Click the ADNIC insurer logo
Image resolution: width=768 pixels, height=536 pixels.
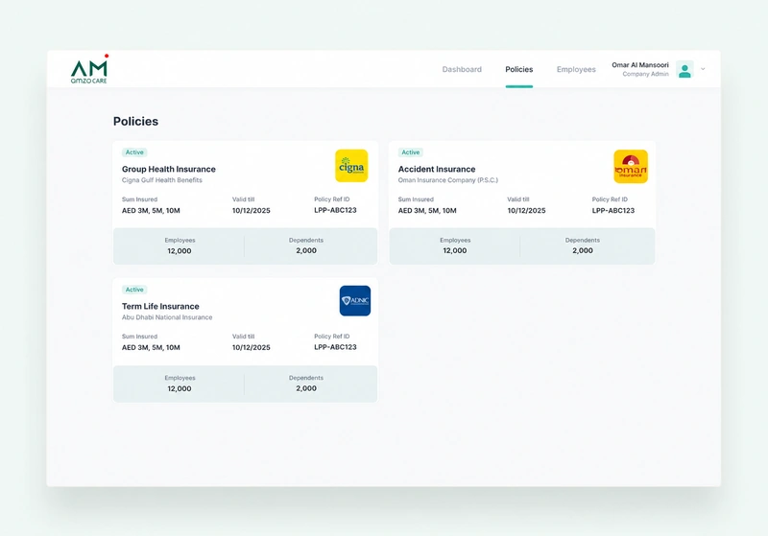(x=355, y=301)
